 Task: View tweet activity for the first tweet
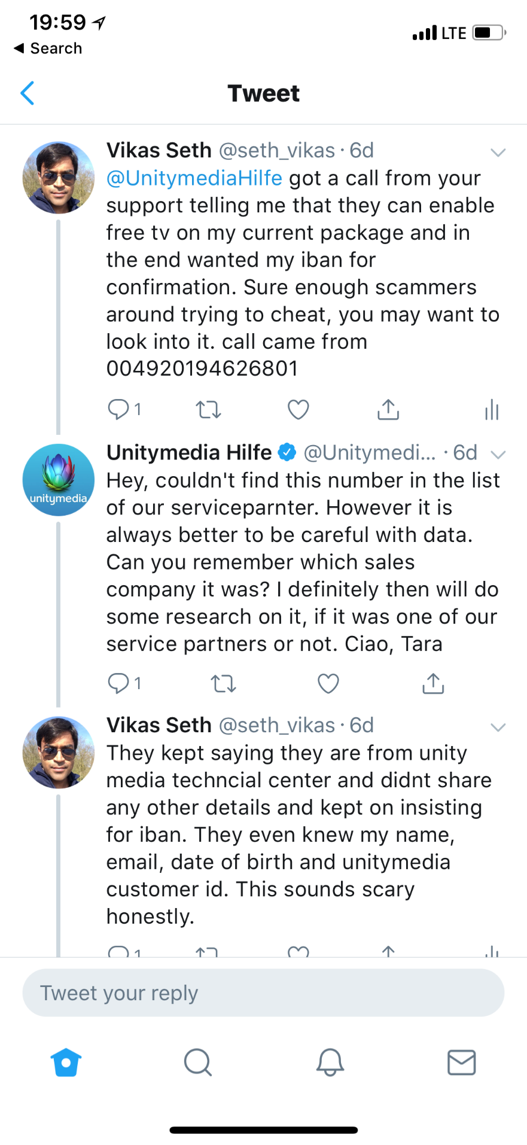pyautogui.click(x=492, y=410)
